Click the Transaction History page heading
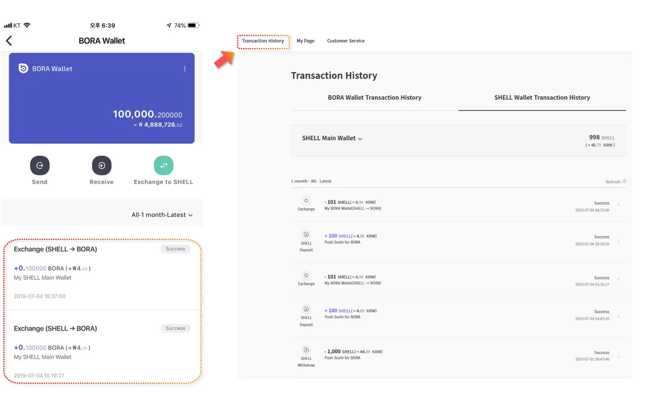This screenshot has height=407, width=662. point(334,75)
